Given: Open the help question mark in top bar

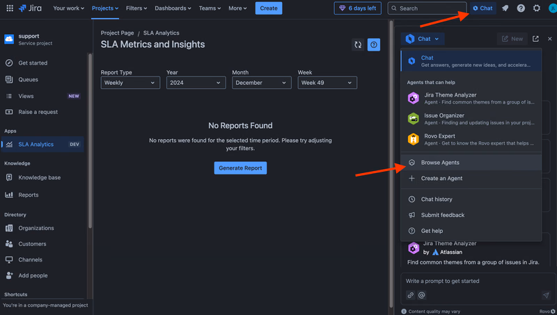Looking at the screenshot, I should tap(521, 8).
